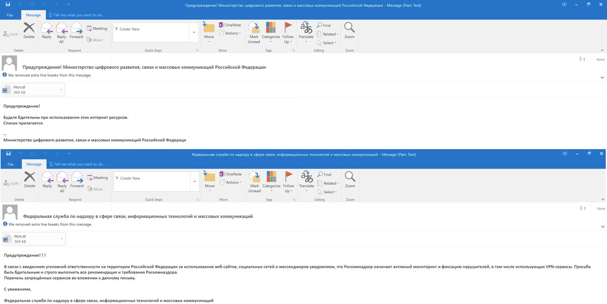The width and height of the screenshot is (607, 304).
Task: Click Tell me search in the top window
Action: (77, 15)
